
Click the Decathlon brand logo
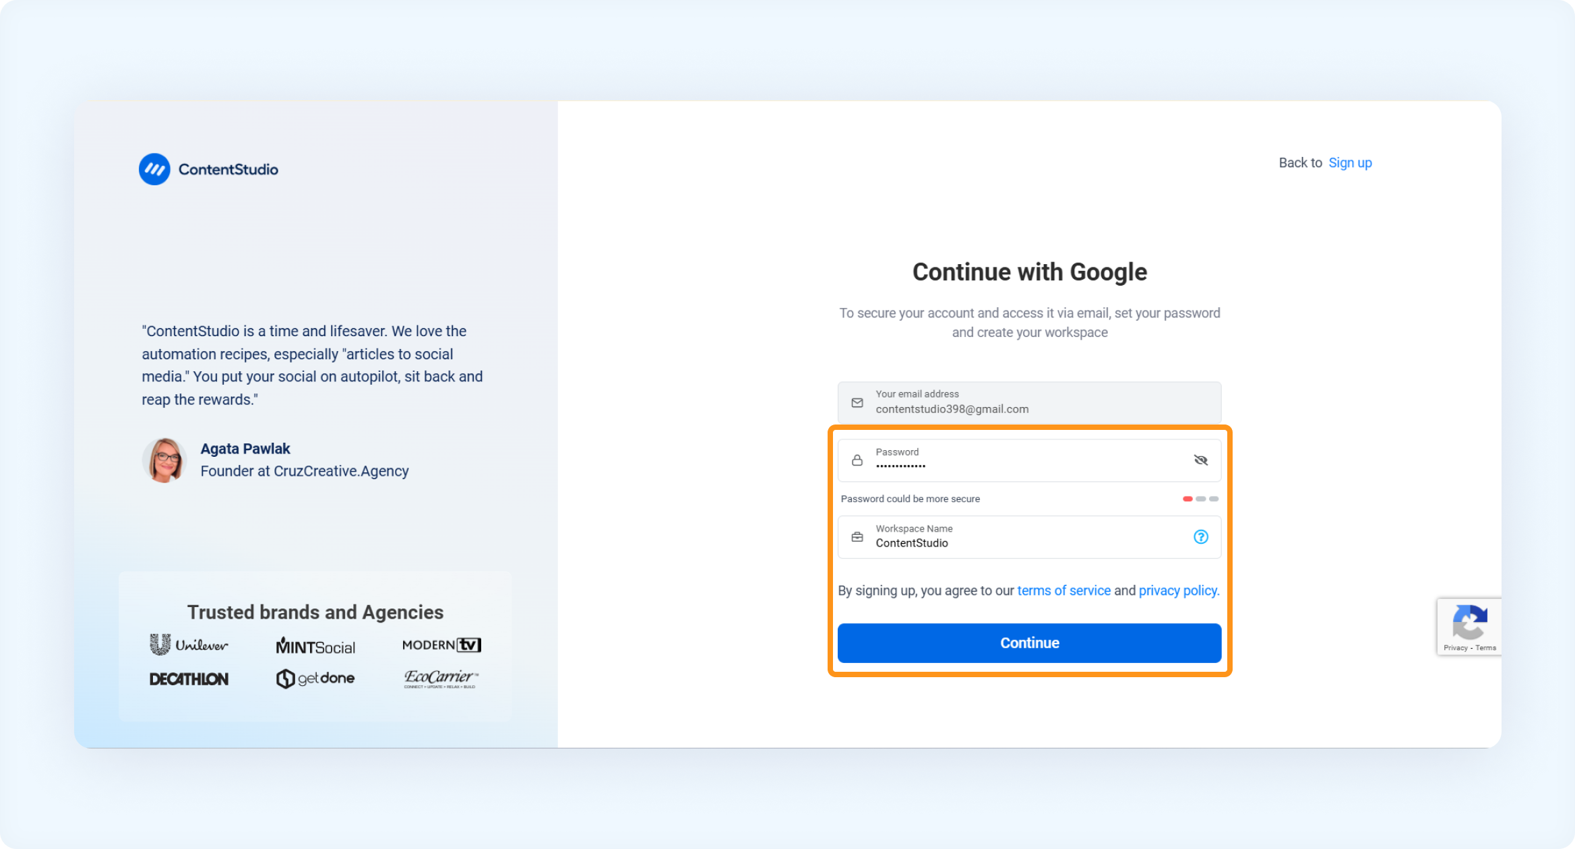coord(189,679)
